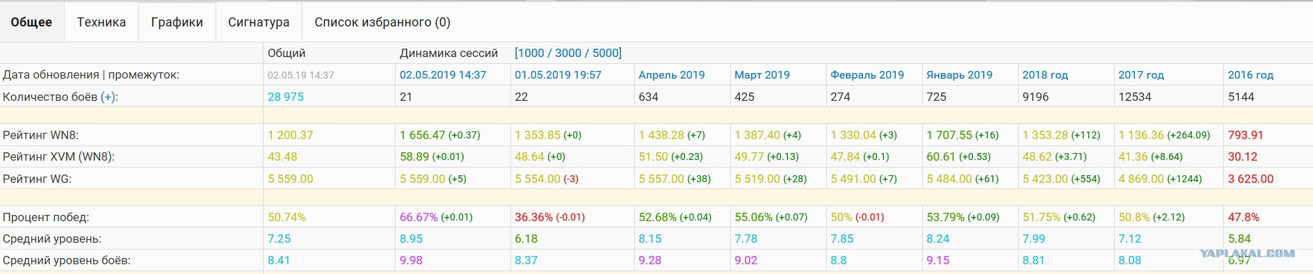
Task: Switch to the Техника tab
Action: [102, 22]
